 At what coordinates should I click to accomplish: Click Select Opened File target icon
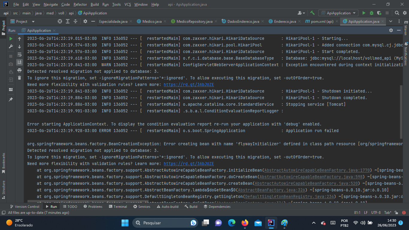point(60,21)
